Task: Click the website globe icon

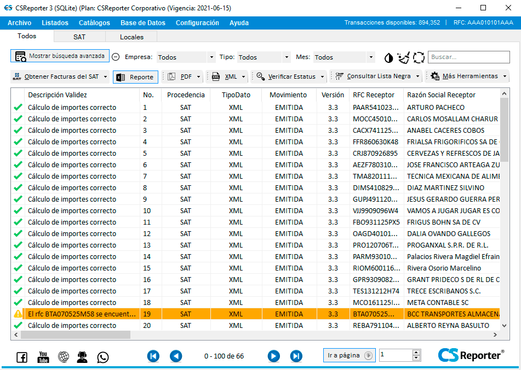Action: (64, 357)
